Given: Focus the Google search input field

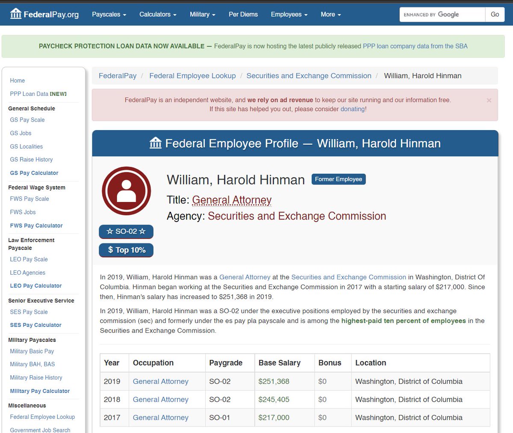Looking at the screenshot, I should 442,15.
